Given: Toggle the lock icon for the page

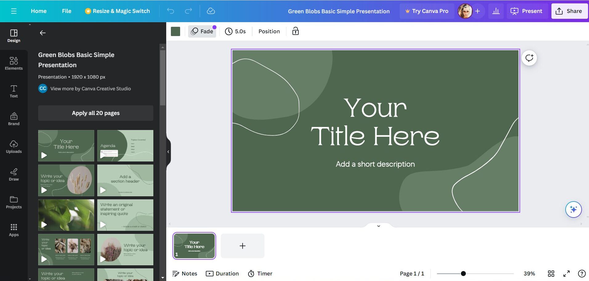Looking at the screenshot, I should [295, 31].
